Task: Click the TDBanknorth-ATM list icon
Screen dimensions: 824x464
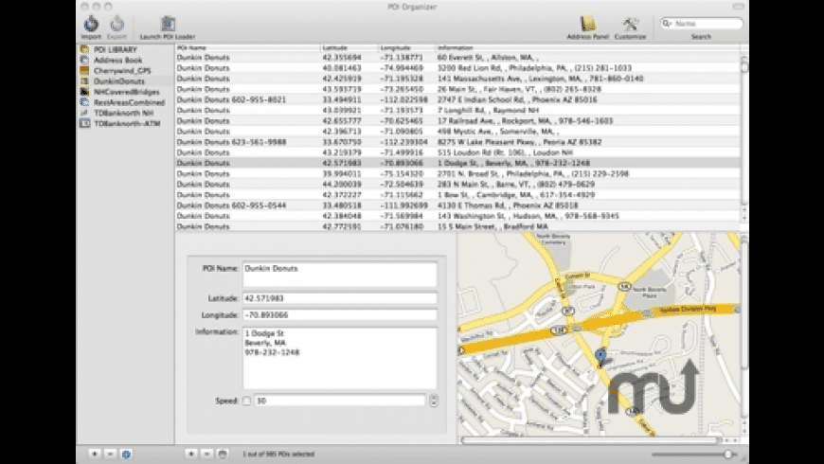Action: point(84,123)
